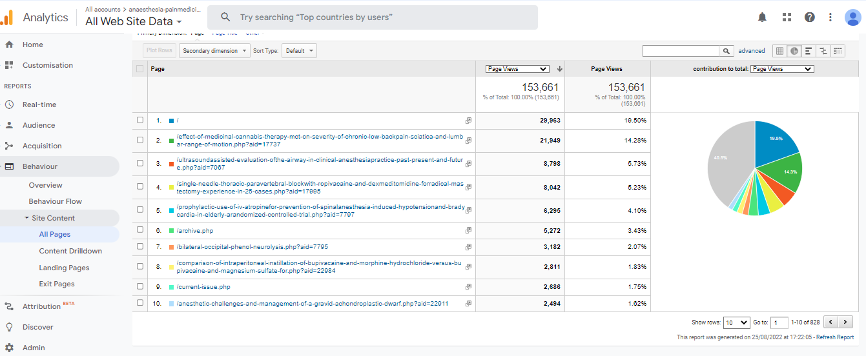
Task: Open the contribution to total dropdown
Action: coord(781,69)
